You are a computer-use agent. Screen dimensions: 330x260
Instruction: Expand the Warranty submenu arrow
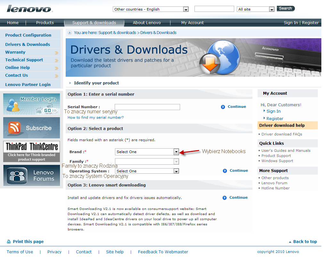[x=57, y=53]
